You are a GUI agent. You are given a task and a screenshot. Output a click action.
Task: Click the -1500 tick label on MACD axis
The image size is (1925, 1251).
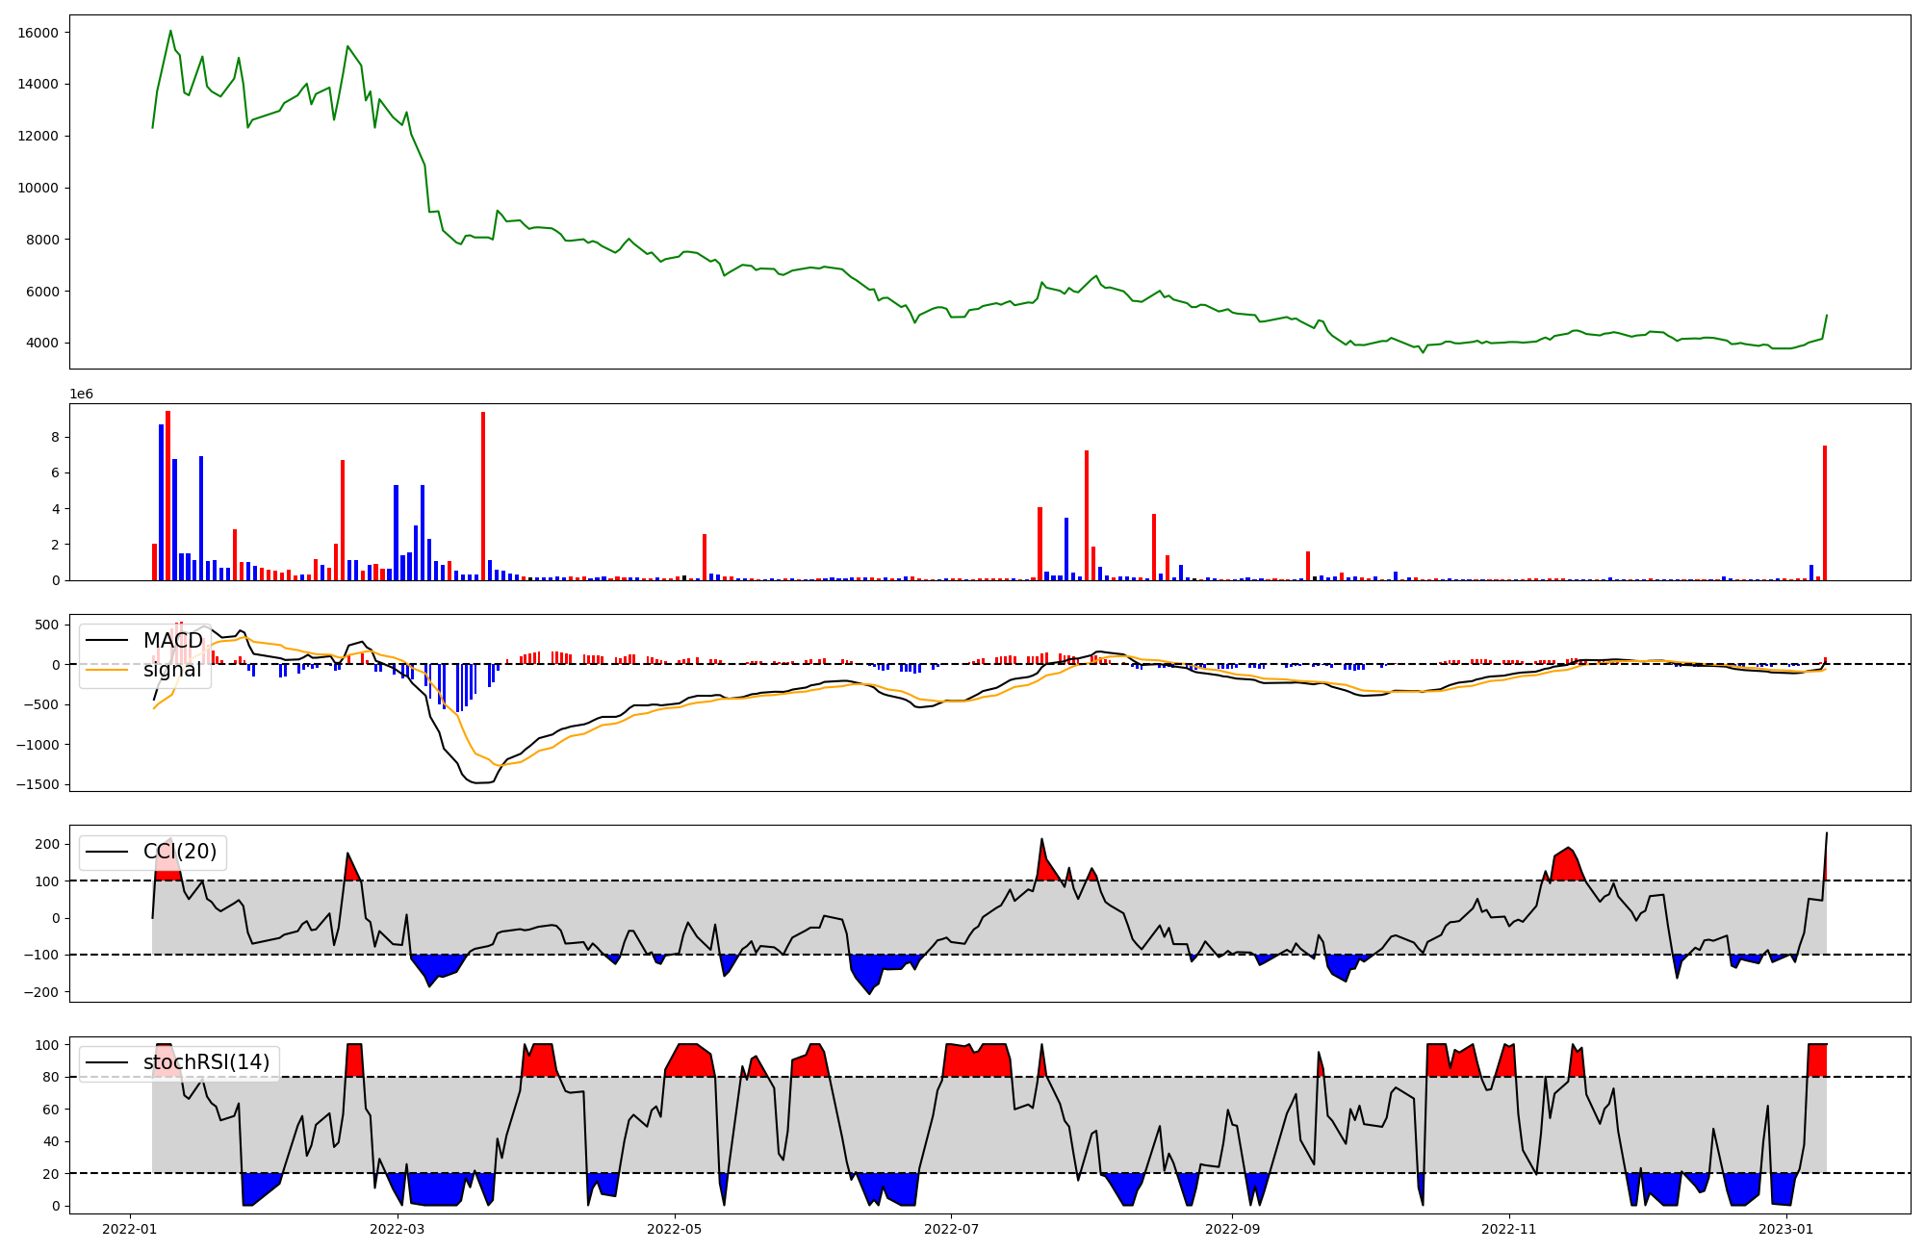tap(37, 784)
